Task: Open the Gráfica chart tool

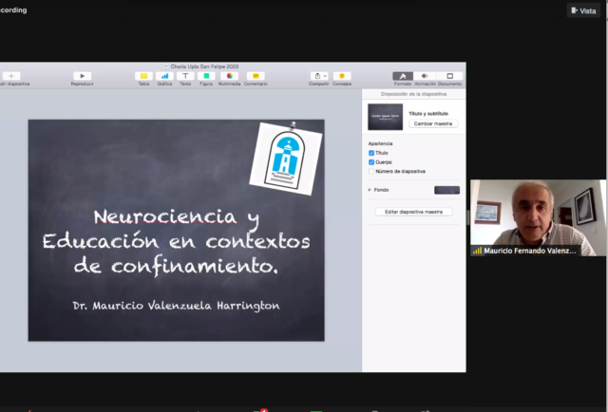Action: click(x=164, y=76)
